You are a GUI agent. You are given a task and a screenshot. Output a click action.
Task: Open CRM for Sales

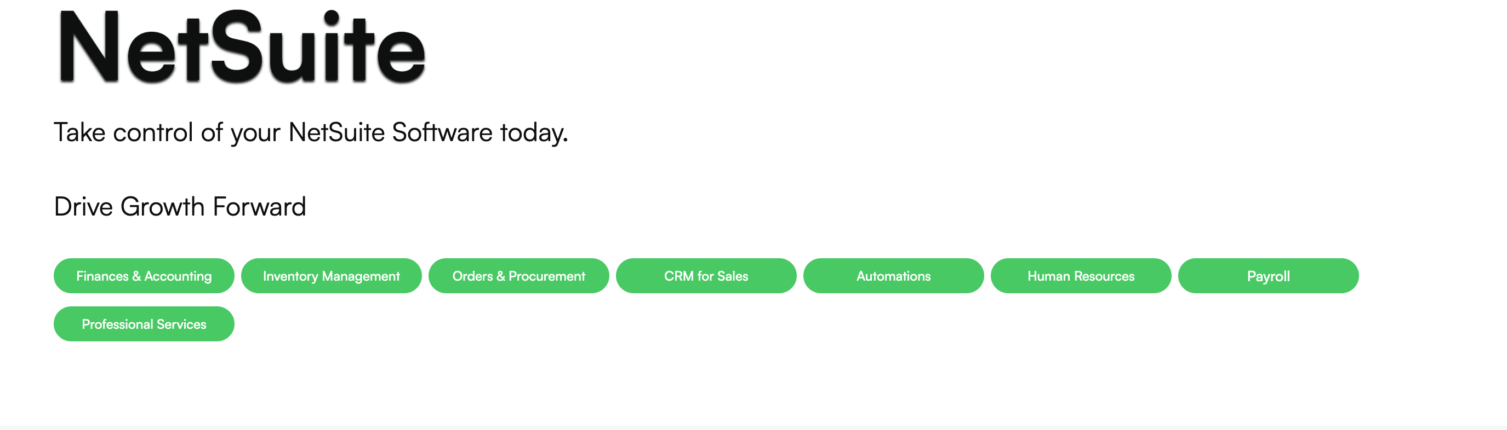(706, 276)
